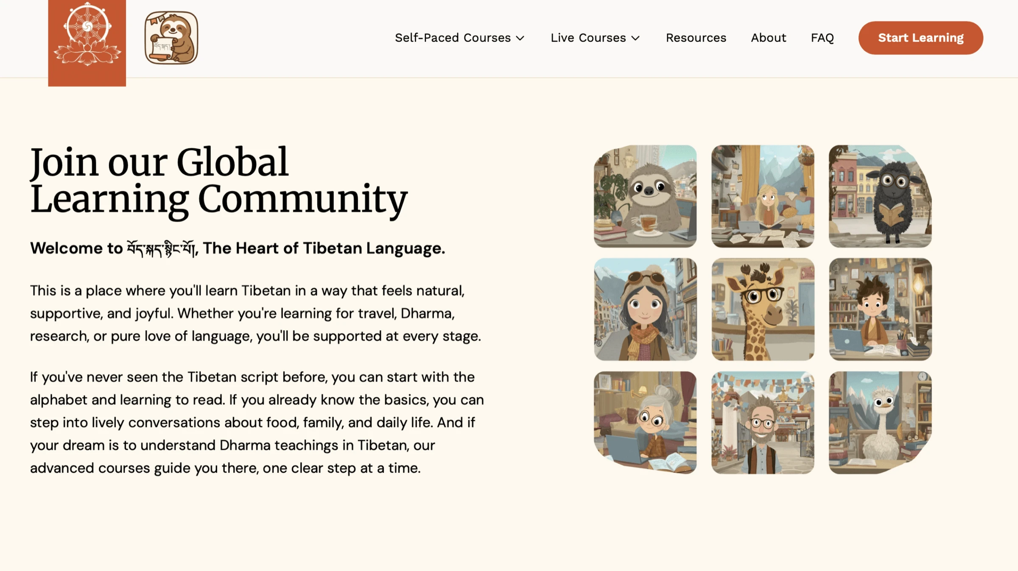The width and height of the screenshot is (1018, 571).
Task: Click the Self-Paced Courses chevron arrow
Action: coord(520,38)
